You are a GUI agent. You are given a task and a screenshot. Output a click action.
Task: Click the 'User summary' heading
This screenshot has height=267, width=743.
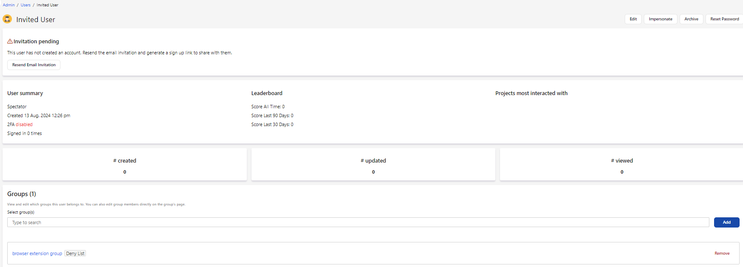point(25,93)
